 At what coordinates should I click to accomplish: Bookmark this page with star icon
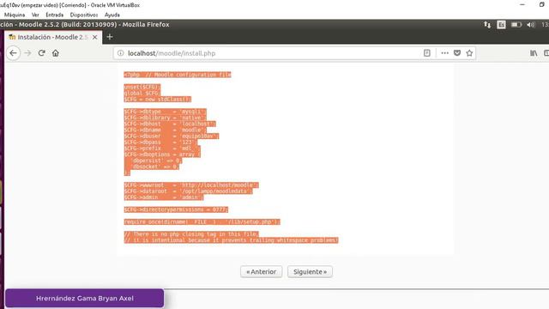469,53
